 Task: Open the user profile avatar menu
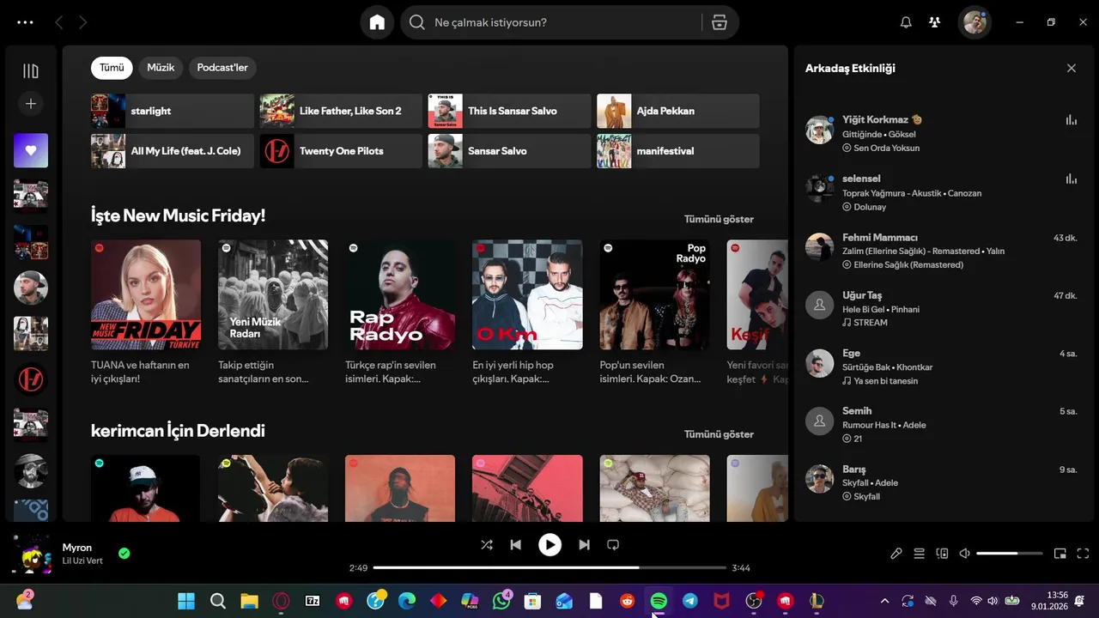[975, 22]
